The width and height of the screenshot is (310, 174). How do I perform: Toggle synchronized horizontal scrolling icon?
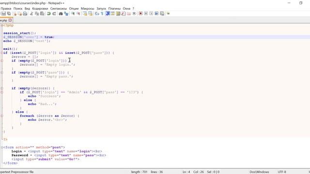click(90, 14)
